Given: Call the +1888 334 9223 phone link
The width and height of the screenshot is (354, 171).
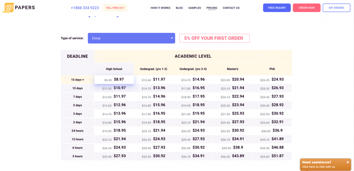Looking at the screenshot, I should (x=85, y=8).
